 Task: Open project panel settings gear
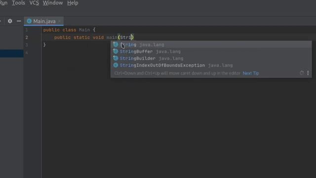pos(10,21)
